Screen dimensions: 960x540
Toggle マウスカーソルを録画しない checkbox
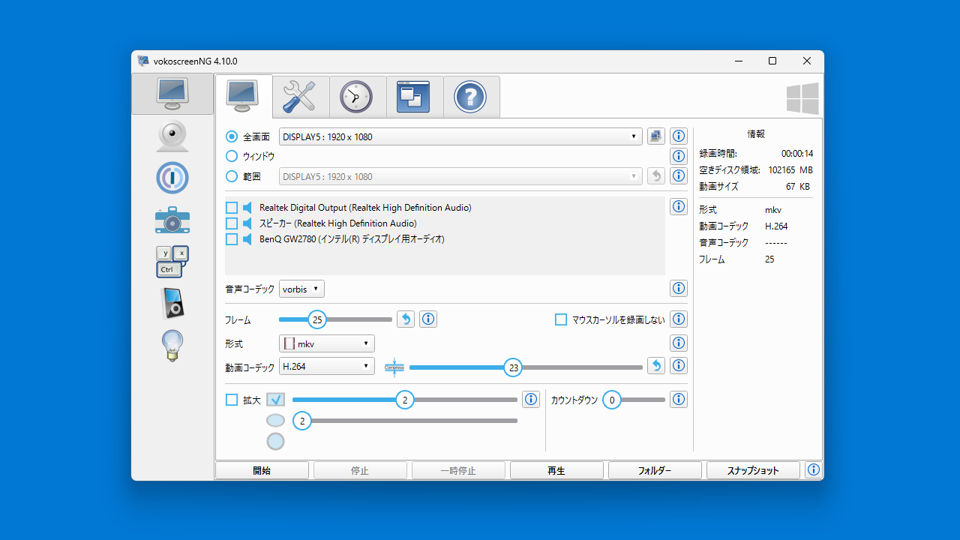tap(561, 319)
